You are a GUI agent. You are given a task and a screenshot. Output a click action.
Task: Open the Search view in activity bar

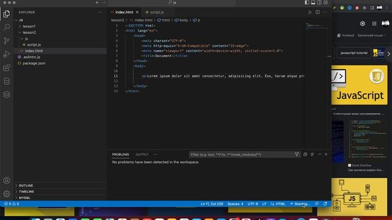[7, 27]
